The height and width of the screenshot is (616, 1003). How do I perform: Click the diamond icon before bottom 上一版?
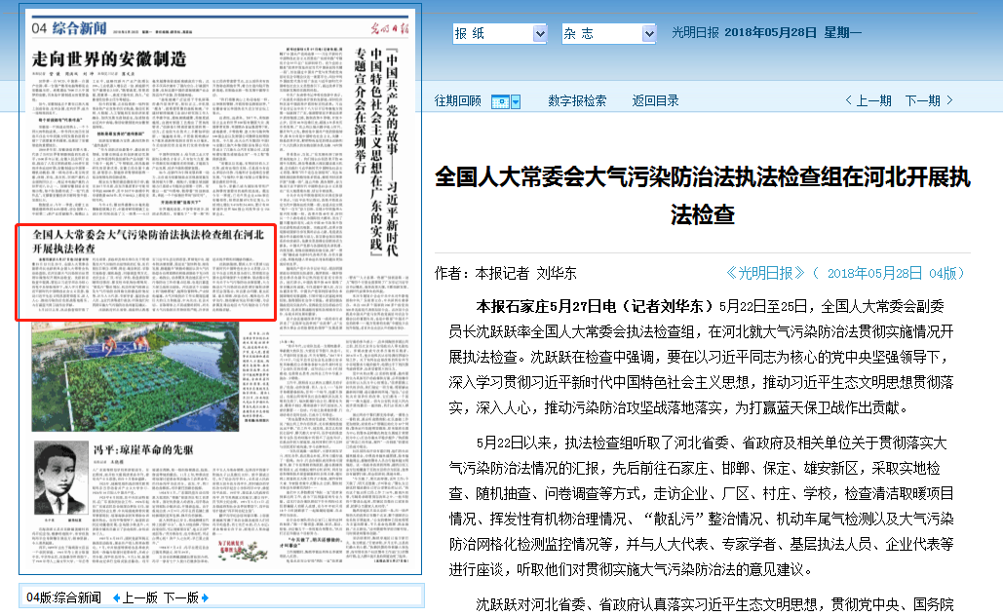tap(118, 597)
